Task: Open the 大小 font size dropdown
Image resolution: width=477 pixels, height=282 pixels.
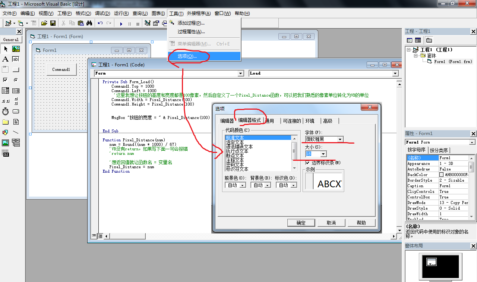Action: pyautogui.click(x=323, y=154)
